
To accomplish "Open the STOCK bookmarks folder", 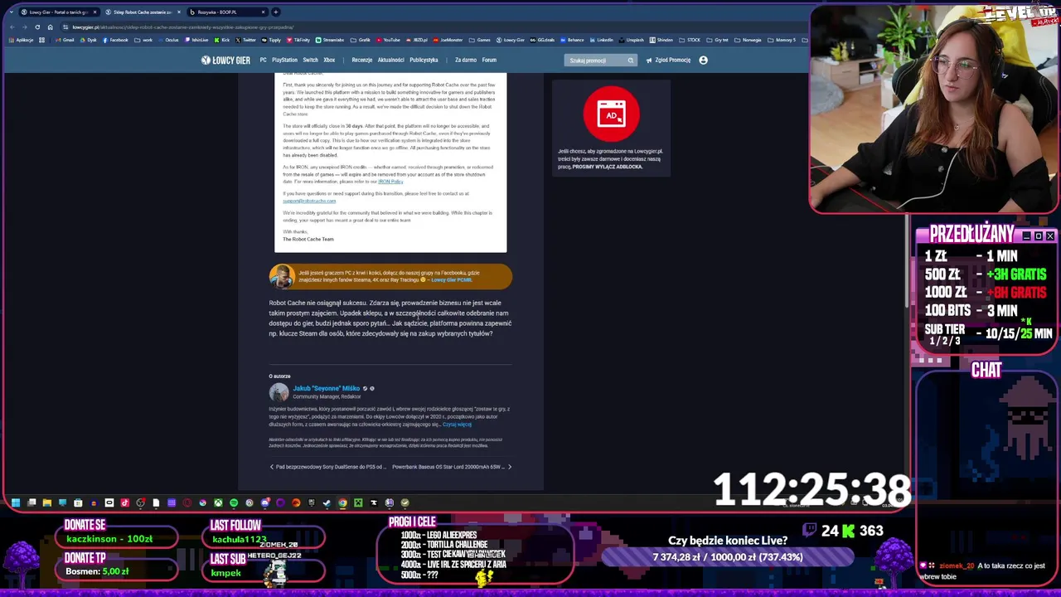I will 689,40.
